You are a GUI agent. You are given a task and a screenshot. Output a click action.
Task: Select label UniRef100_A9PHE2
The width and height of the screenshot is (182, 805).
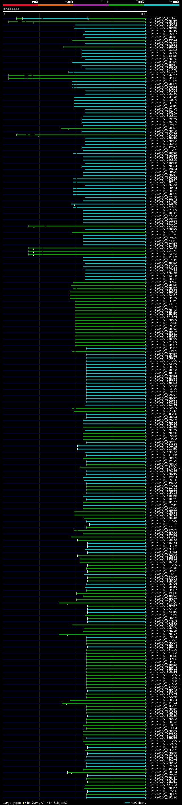pyautogui.click(x=163, y=78)
